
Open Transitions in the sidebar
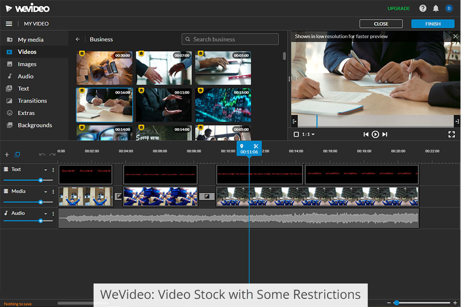(32, 101)
